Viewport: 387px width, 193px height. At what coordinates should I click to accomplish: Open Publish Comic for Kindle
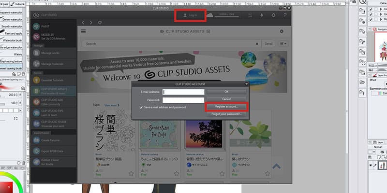pyautogui.click(x=54, y=162)
